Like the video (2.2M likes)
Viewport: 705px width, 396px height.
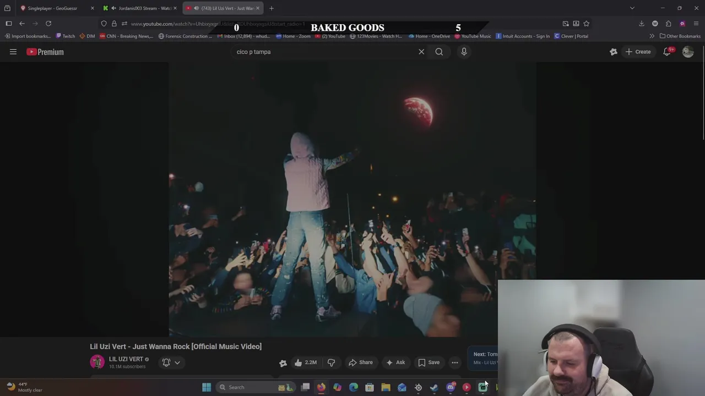point(305,362)
